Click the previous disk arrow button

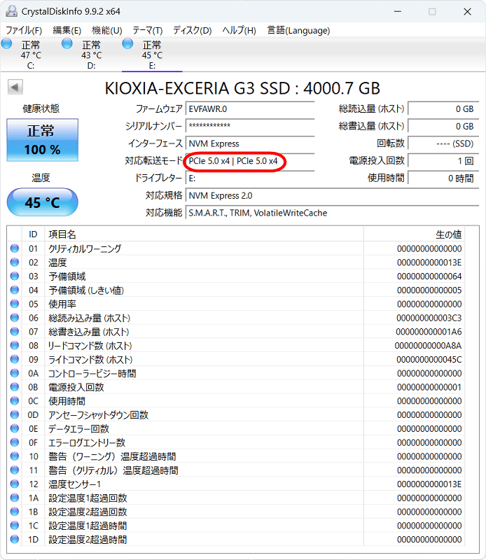tap(15, 87)
